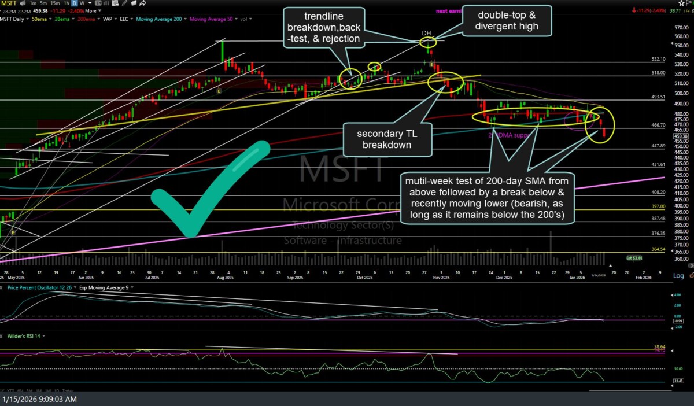Select the Daily (D) timeframe button
The width and height of the screenshot is (694, 406).
coord(75,3)
